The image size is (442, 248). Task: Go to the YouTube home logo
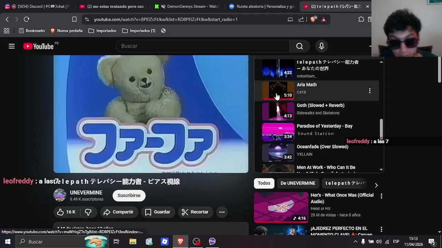pos(38,46)
